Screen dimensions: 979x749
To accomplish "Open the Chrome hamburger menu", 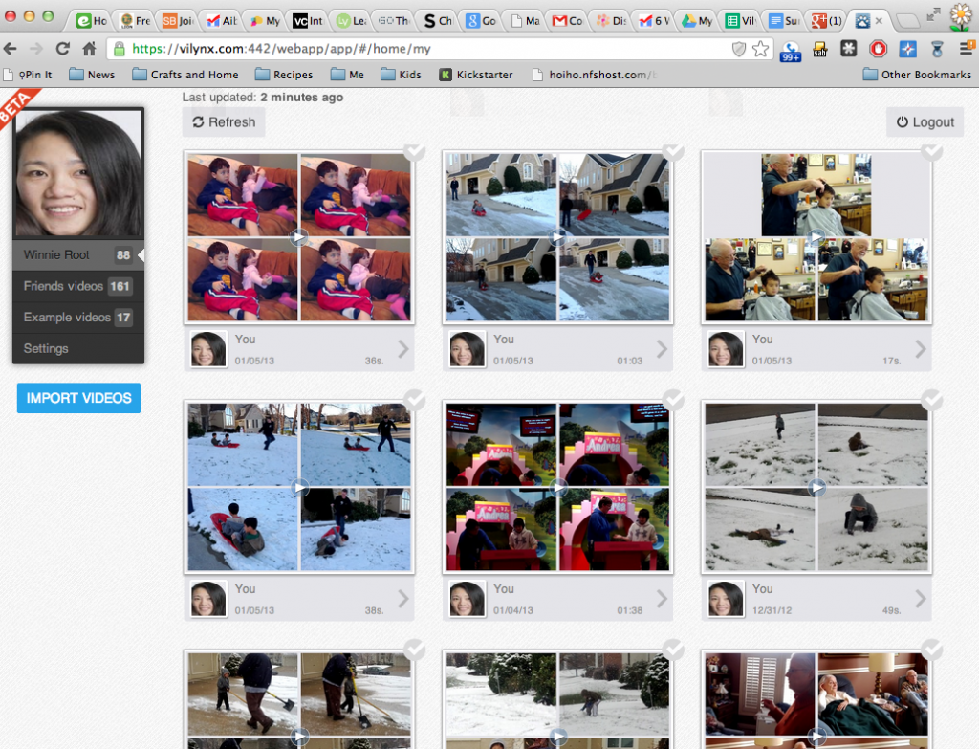I will [x=967, y=48].
